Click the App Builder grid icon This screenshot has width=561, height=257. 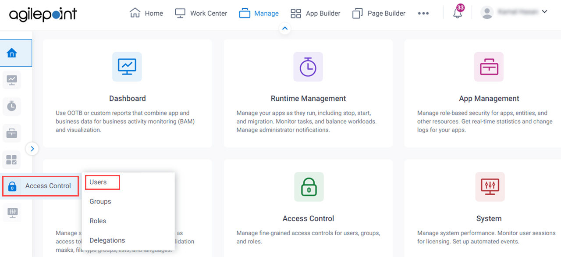pos(296,14)
